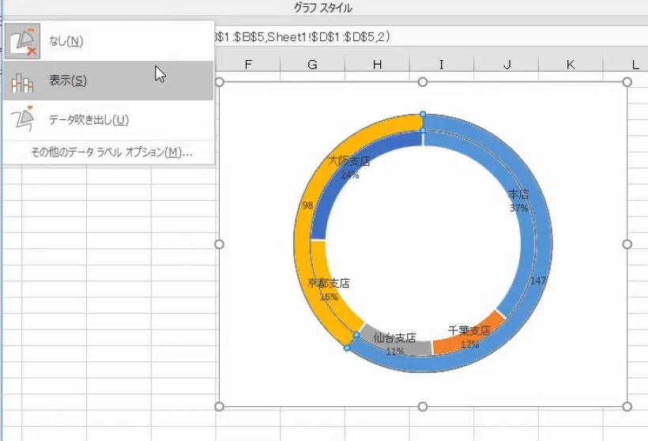Select column G header
Screen dimensions: 648x441
(x=312, y=65)
